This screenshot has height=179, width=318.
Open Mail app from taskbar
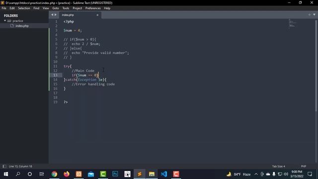pyautogui.click(x=91, y=174)
